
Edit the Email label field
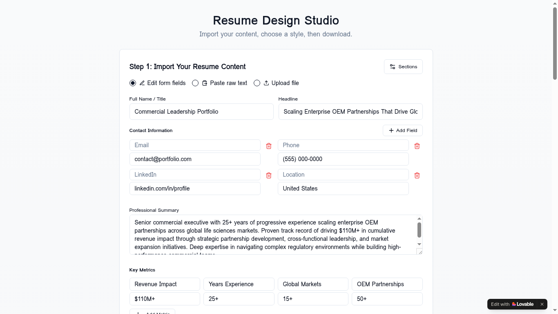[195, 145]
